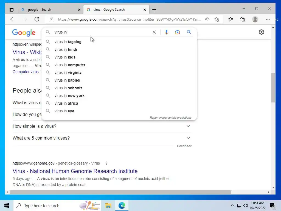This screenshot has width=281, height=211.
Task: Show hidden system tray icons
Action: [x=232, y=206]
